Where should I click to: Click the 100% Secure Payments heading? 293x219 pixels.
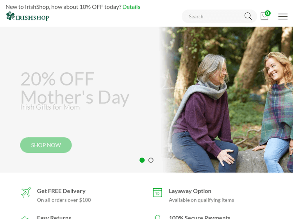coord(199,217)
